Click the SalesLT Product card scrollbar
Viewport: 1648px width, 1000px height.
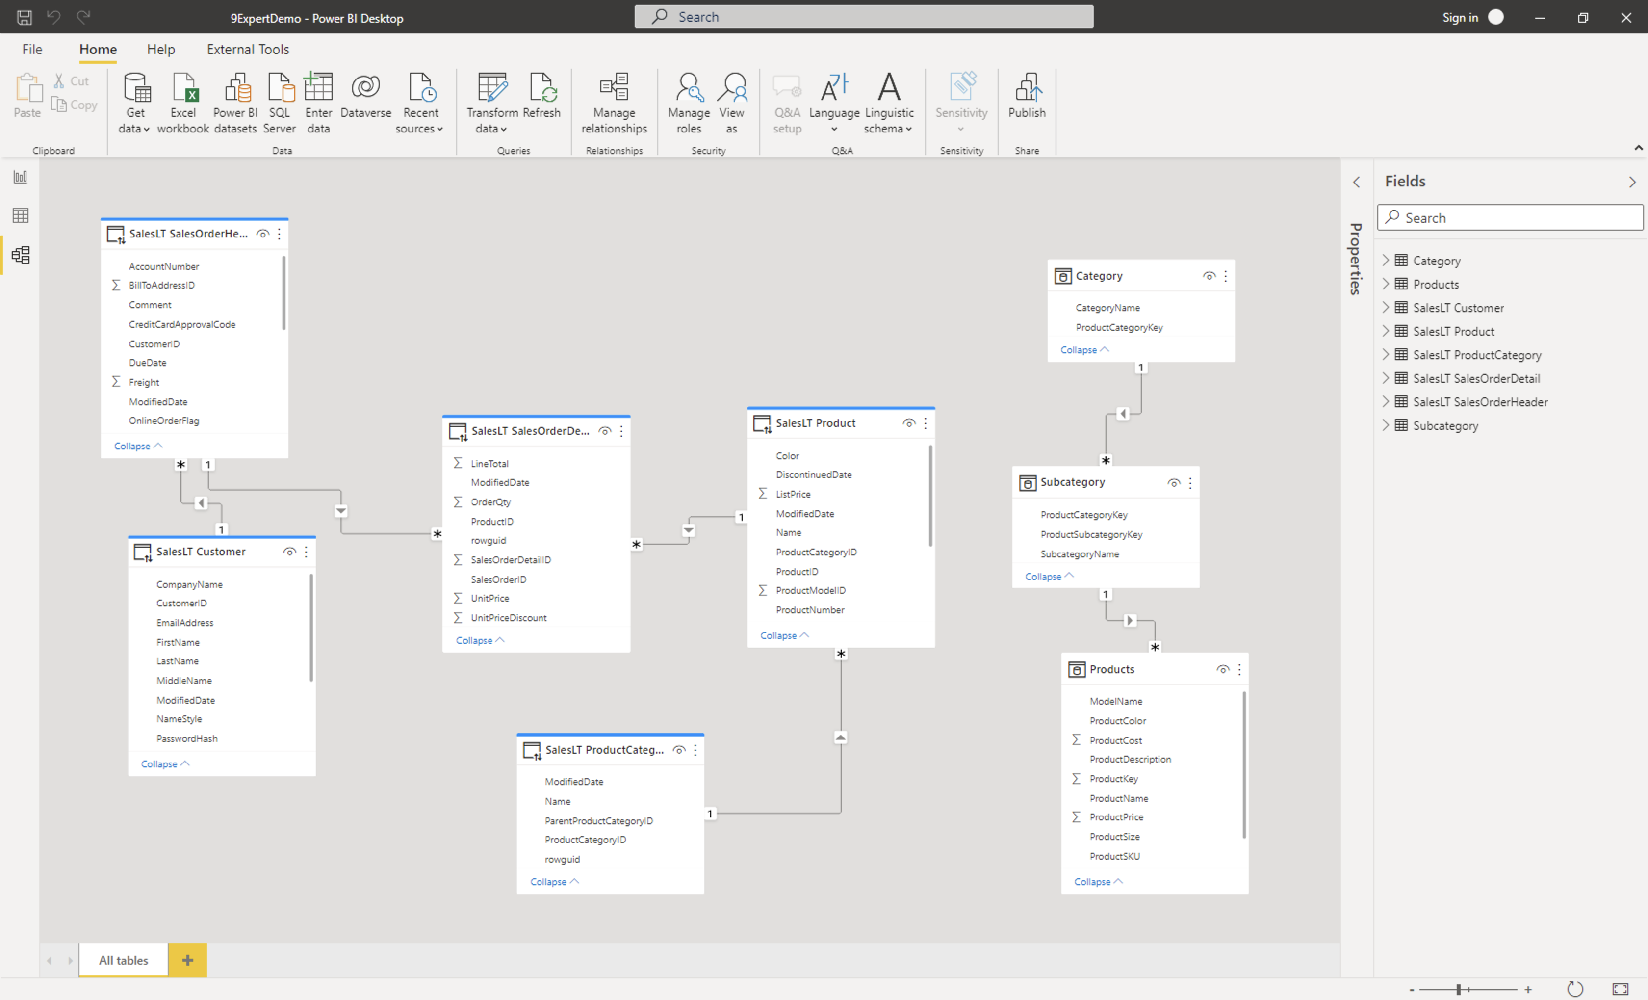click(x=929, y=495)
